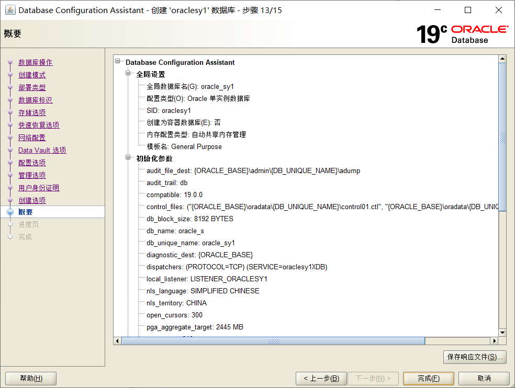
Task: Collapse the Database Configuration Assistant root node
Action: pyautogui.click(x=118, y=61)
